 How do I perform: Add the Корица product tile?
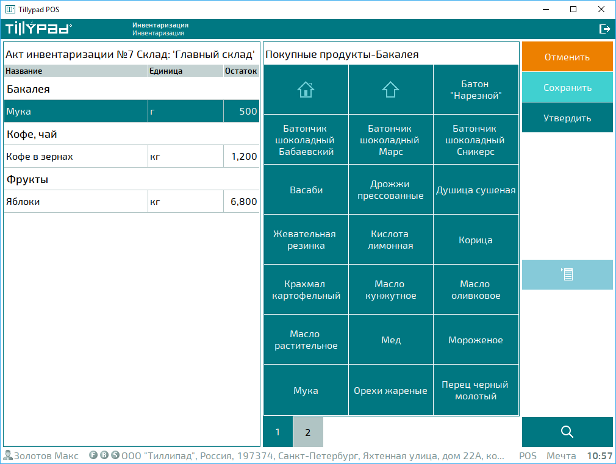coord(476,240)
